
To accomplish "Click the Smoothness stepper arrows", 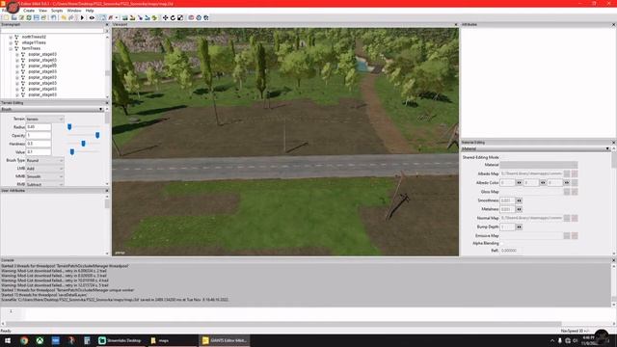I will [519, 200].
